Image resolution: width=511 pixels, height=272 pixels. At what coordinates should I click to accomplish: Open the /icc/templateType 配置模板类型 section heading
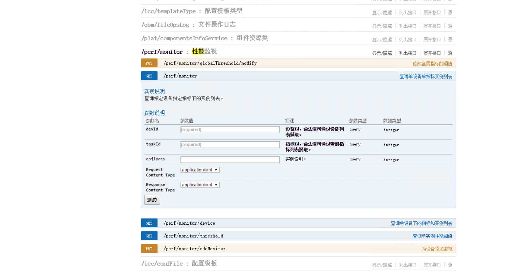point(192,11)
